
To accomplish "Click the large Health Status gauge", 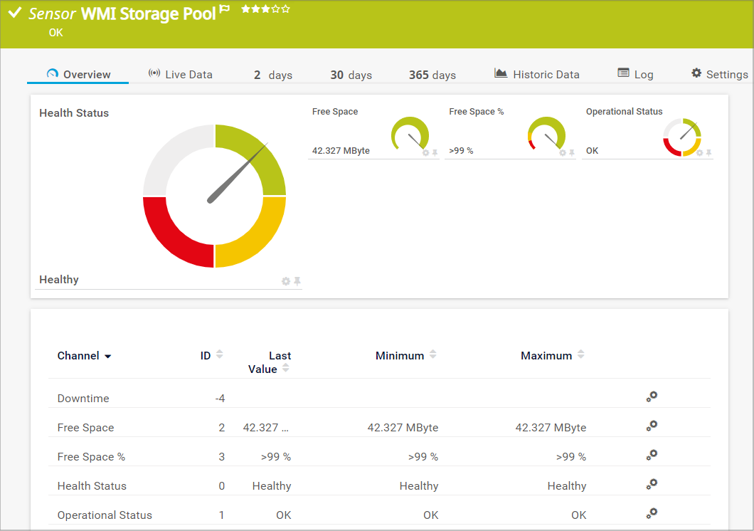I will (x=214, y=196).
